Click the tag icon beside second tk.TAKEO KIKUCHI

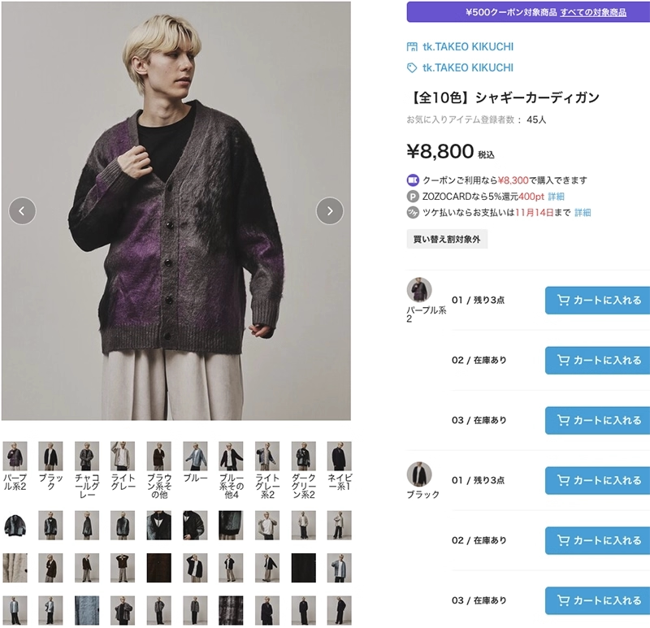pos(412,68)
